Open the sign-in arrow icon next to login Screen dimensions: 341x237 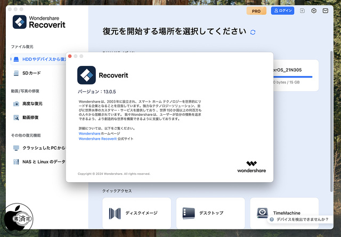tap(302, 11)
